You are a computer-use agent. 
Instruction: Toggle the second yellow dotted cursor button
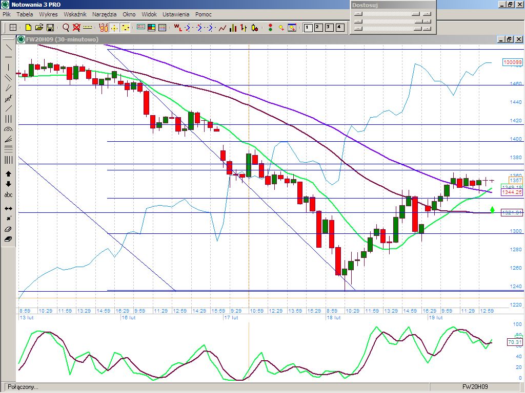point(125,28)
